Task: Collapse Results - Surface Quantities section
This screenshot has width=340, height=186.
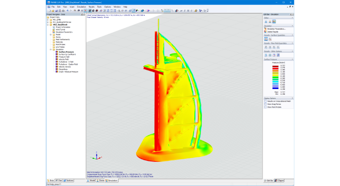Action: pos(292,35)
